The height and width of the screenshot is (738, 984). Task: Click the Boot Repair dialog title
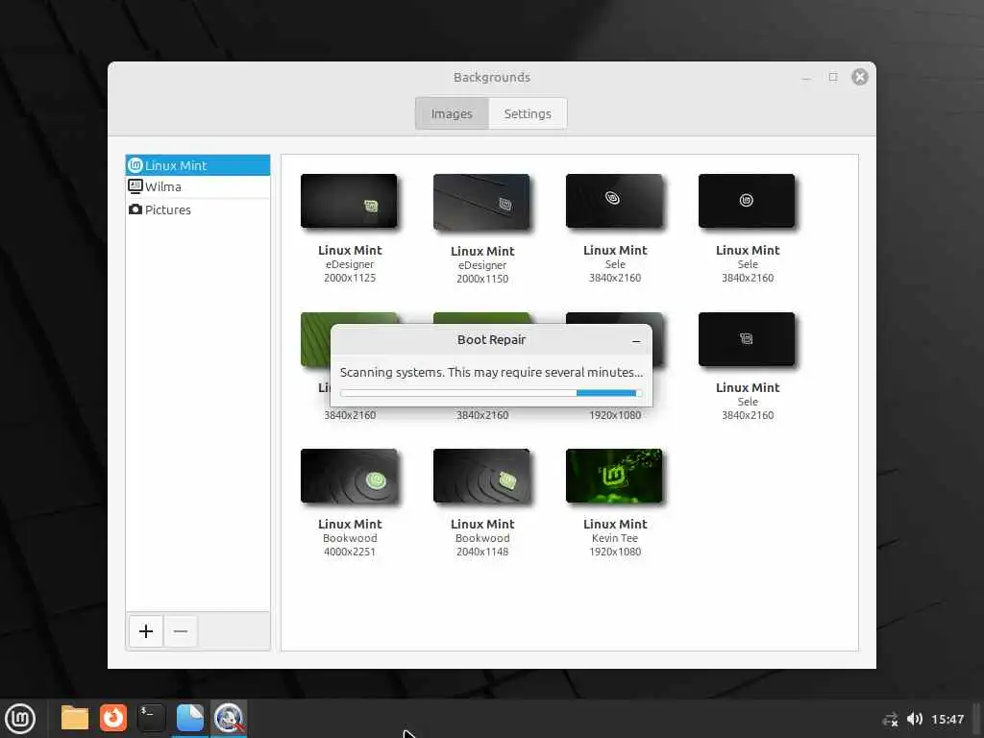tap(491, 339)
